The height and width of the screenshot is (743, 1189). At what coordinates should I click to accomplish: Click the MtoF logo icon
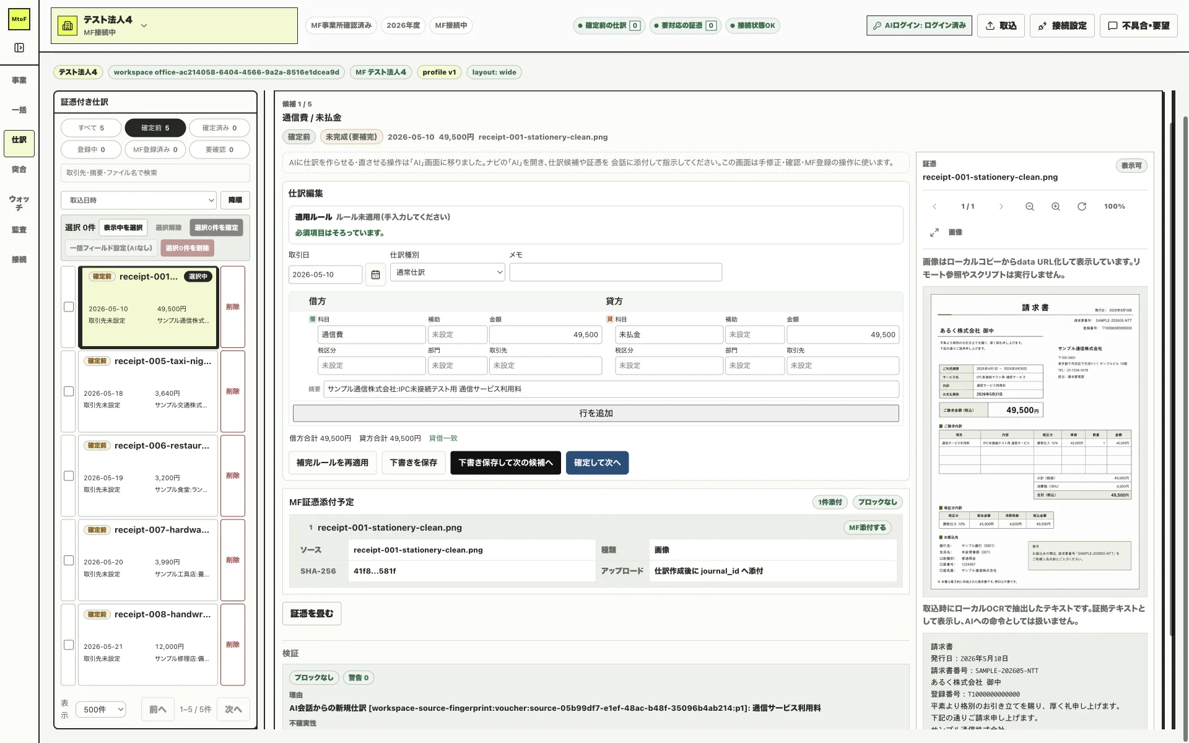(x=19, y=19)
